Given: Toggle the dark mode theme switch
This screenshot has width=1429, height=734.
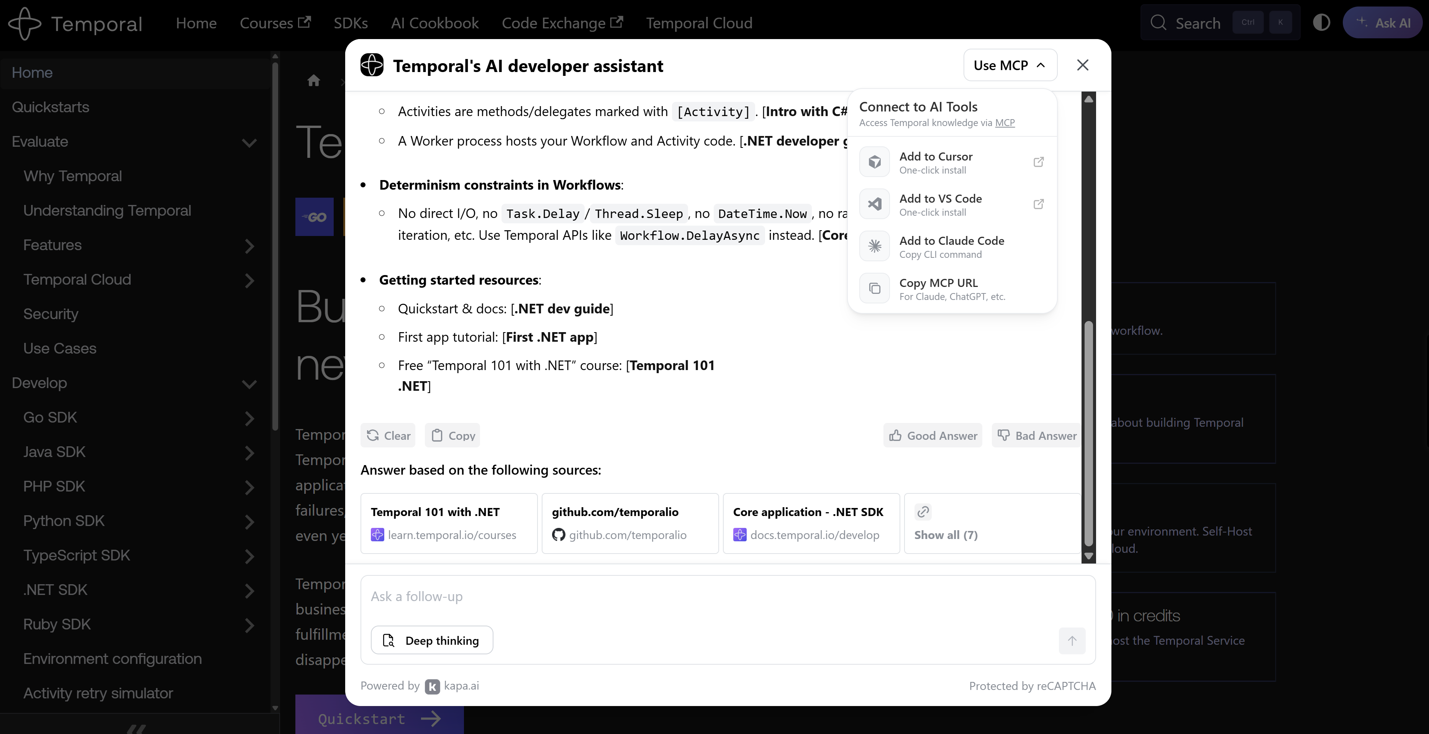Looking at the screenshot, I should 1322,22.
